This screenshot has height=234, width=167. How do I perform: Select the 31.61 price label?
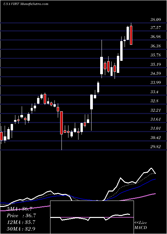click(x=155, y=119)
